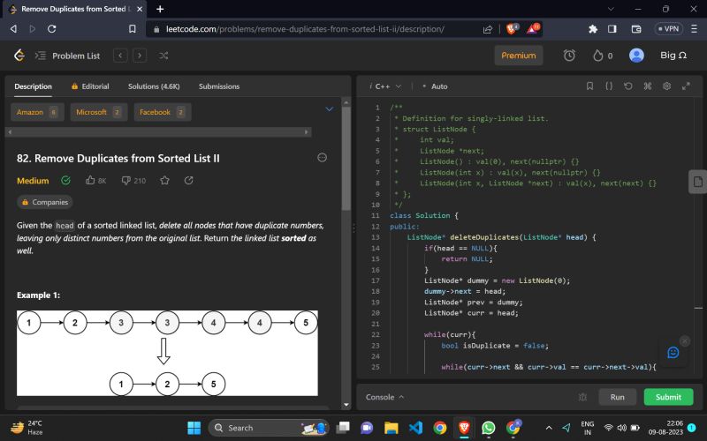
Task: Submit the solution
Action: [x=668, y=397]
